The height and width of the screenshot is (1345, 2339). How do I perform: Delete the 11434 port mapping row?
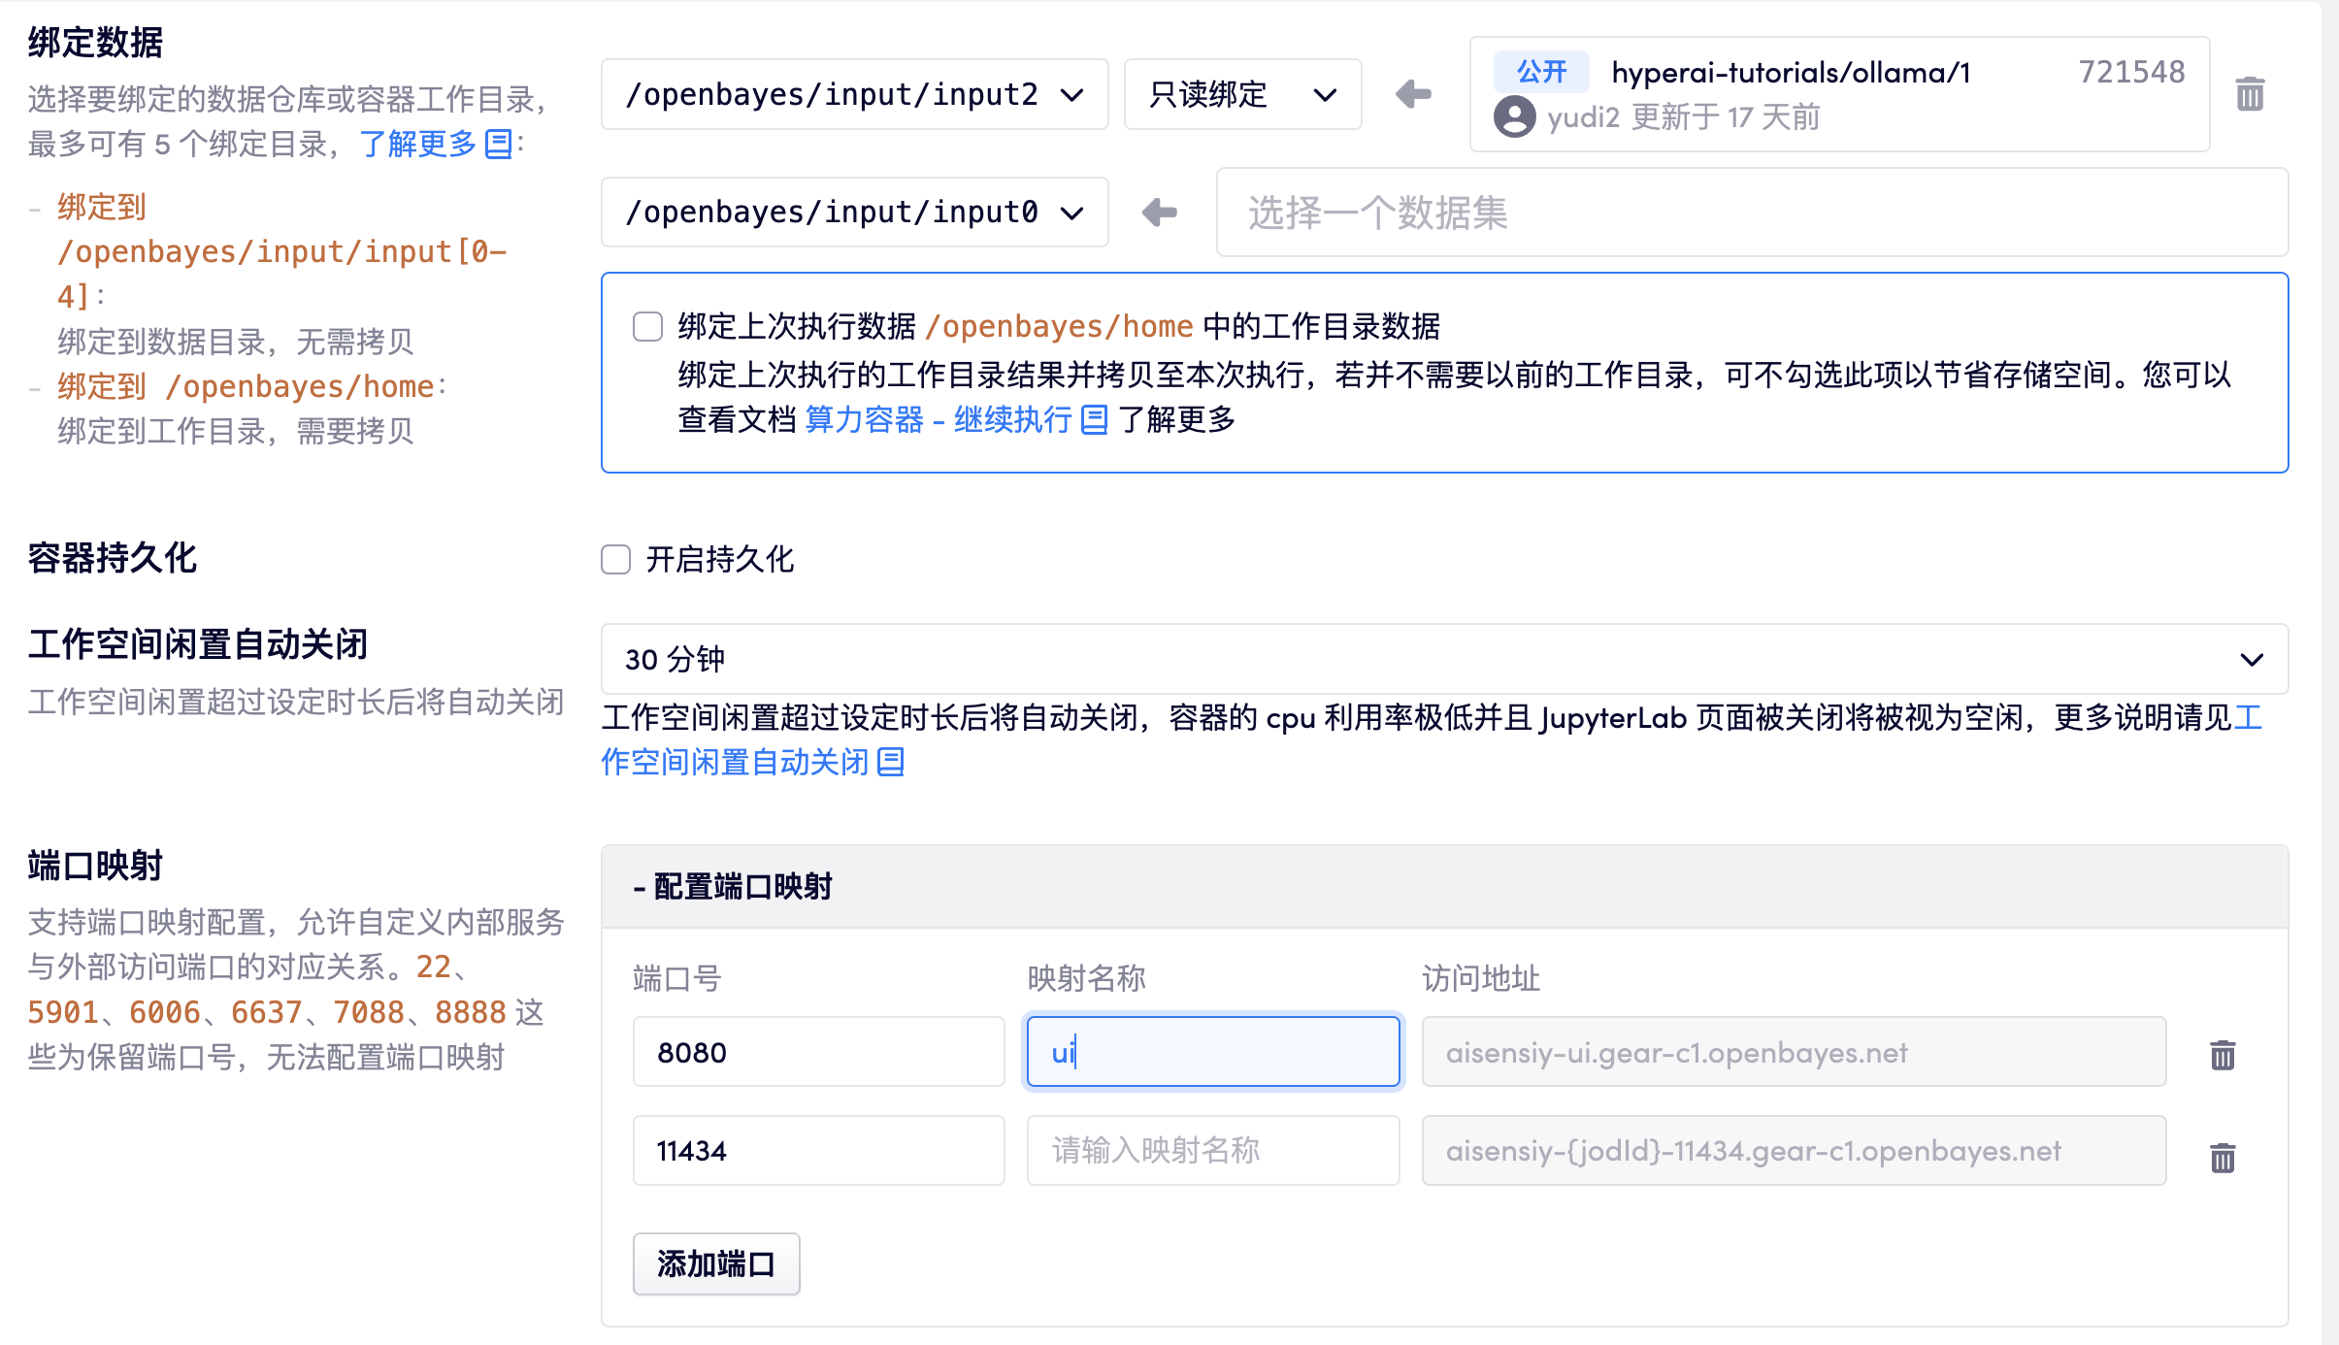click(x=2223, y=1157)
